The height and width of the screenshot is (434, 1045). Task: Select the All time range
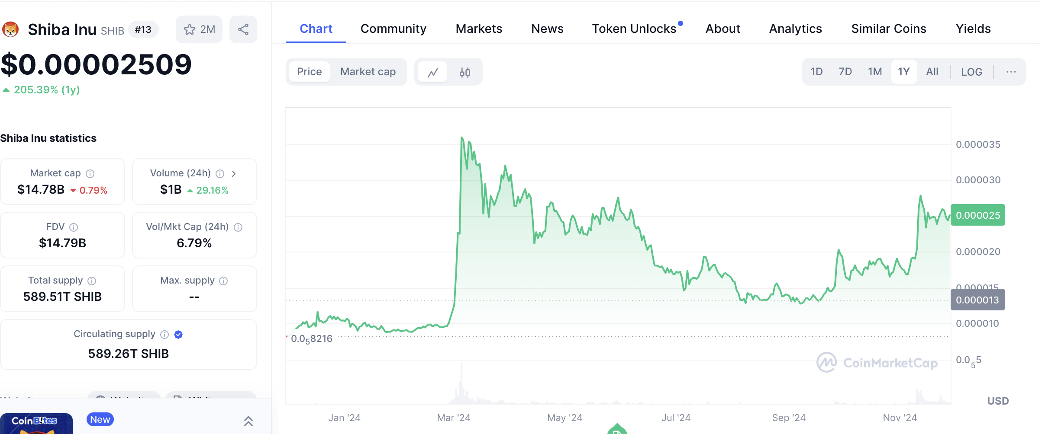(932, 72)
